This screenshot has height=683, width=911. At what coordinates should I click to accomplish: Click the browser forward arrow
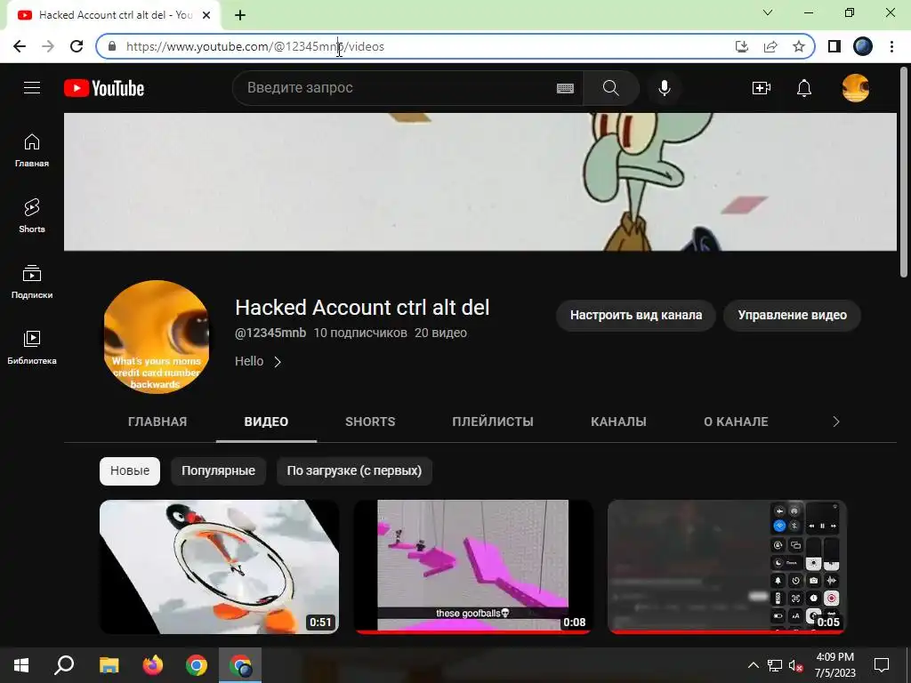click(x=48, y=46)
